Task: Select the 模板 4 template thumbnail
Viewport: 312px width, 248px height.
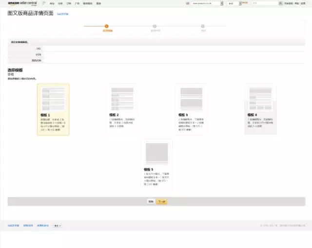Action: (x=260, y=108)
